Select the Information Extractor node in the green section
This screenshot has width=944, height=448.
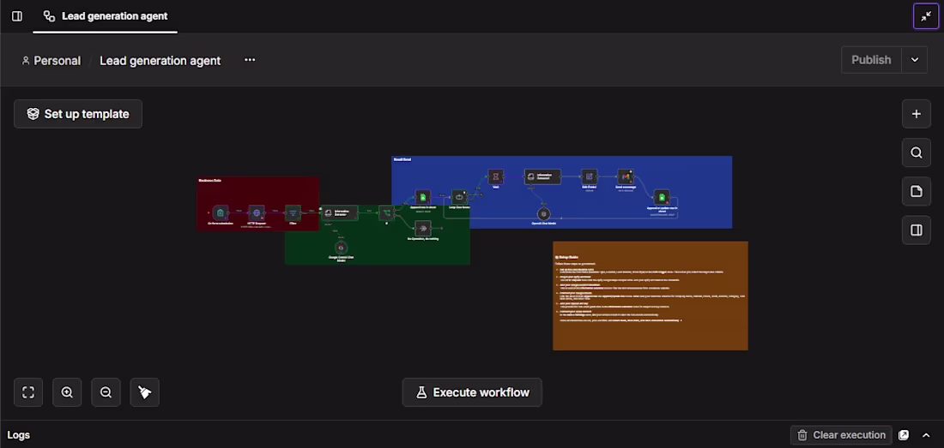(x=340, y=212)
